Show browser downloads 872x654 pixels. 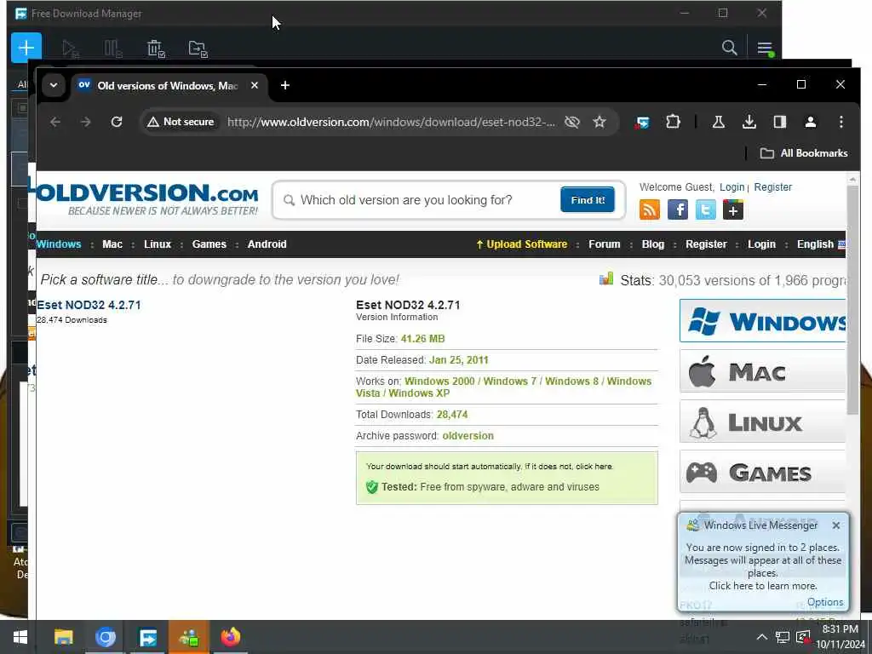(749, 122)
